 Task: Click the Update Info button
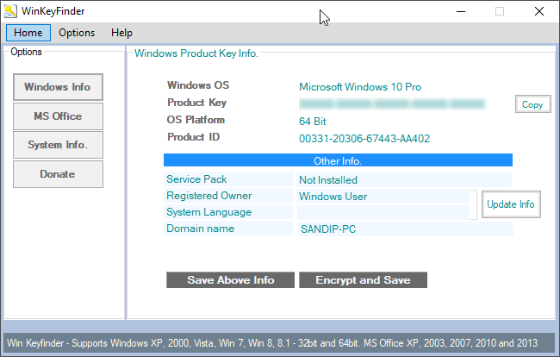511,204
